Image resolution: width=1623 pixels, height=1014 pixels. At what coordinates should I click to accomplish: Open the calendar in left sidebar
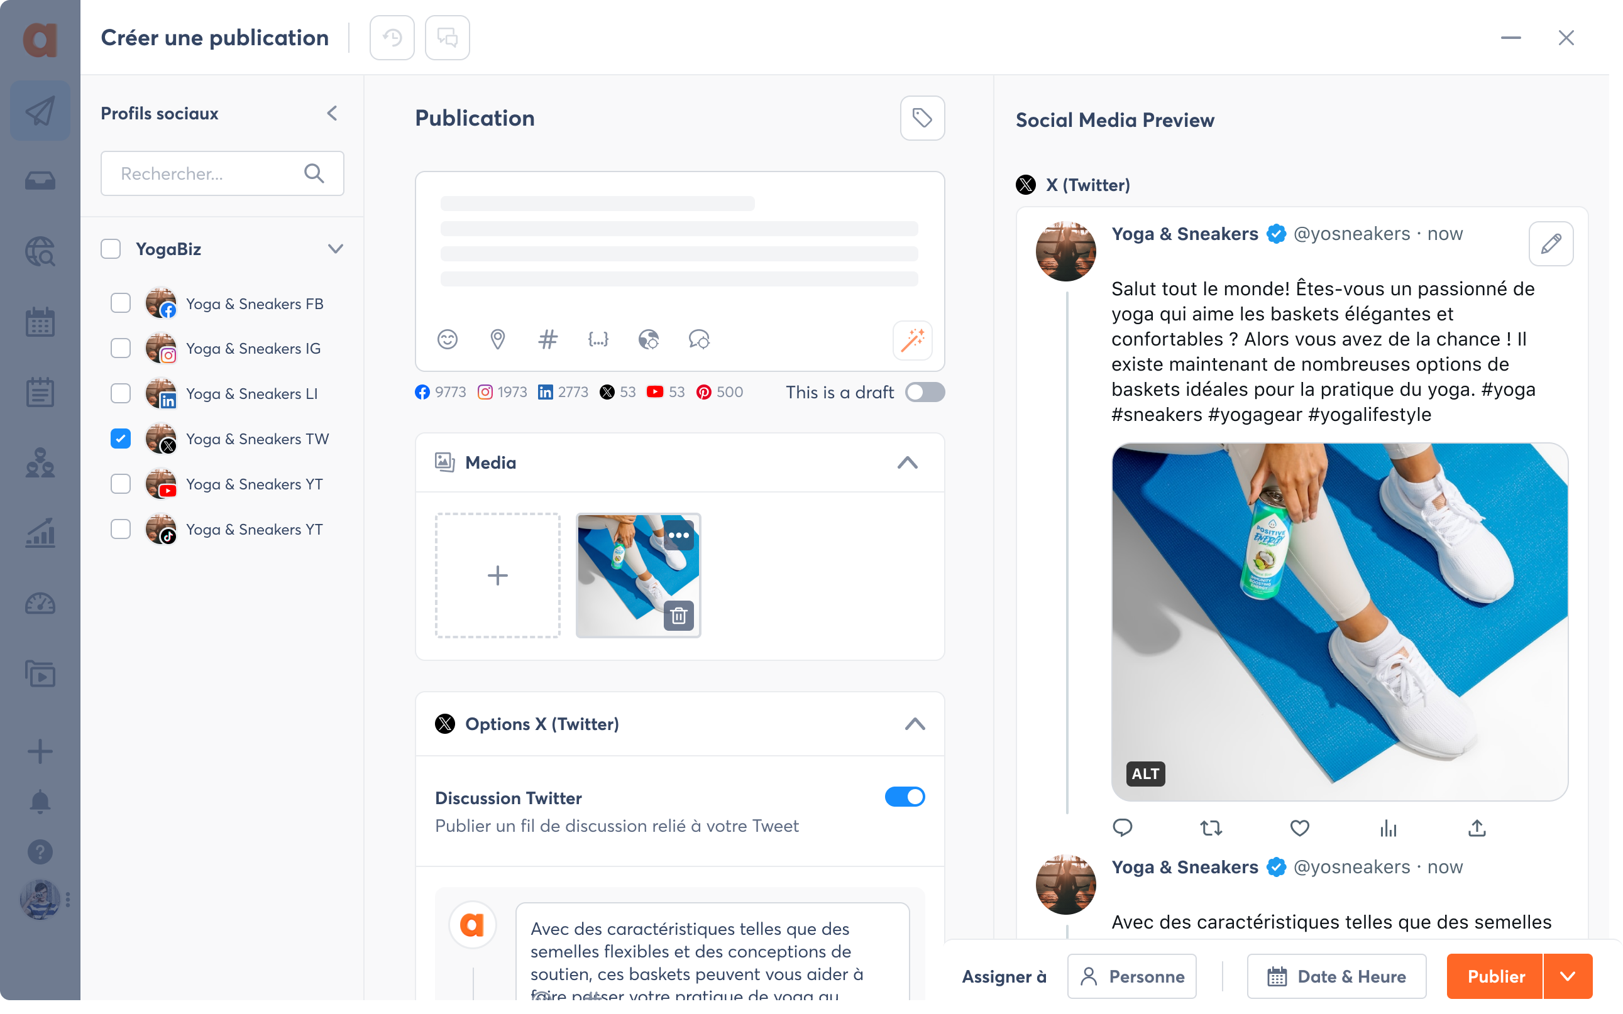click(40, 322)
